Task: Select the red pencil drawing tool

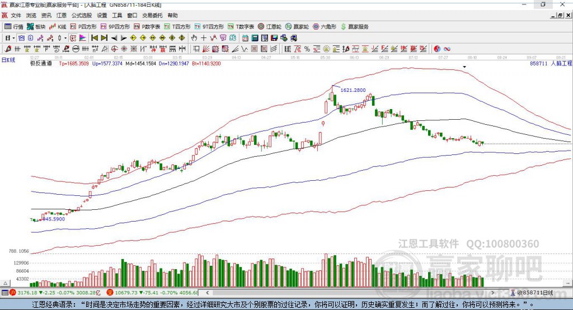Action: coord(8,49)
